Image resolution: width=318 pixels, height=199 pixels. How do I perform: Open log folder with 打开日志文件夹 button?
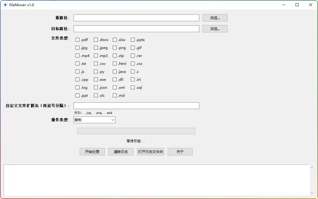(151, 152)
